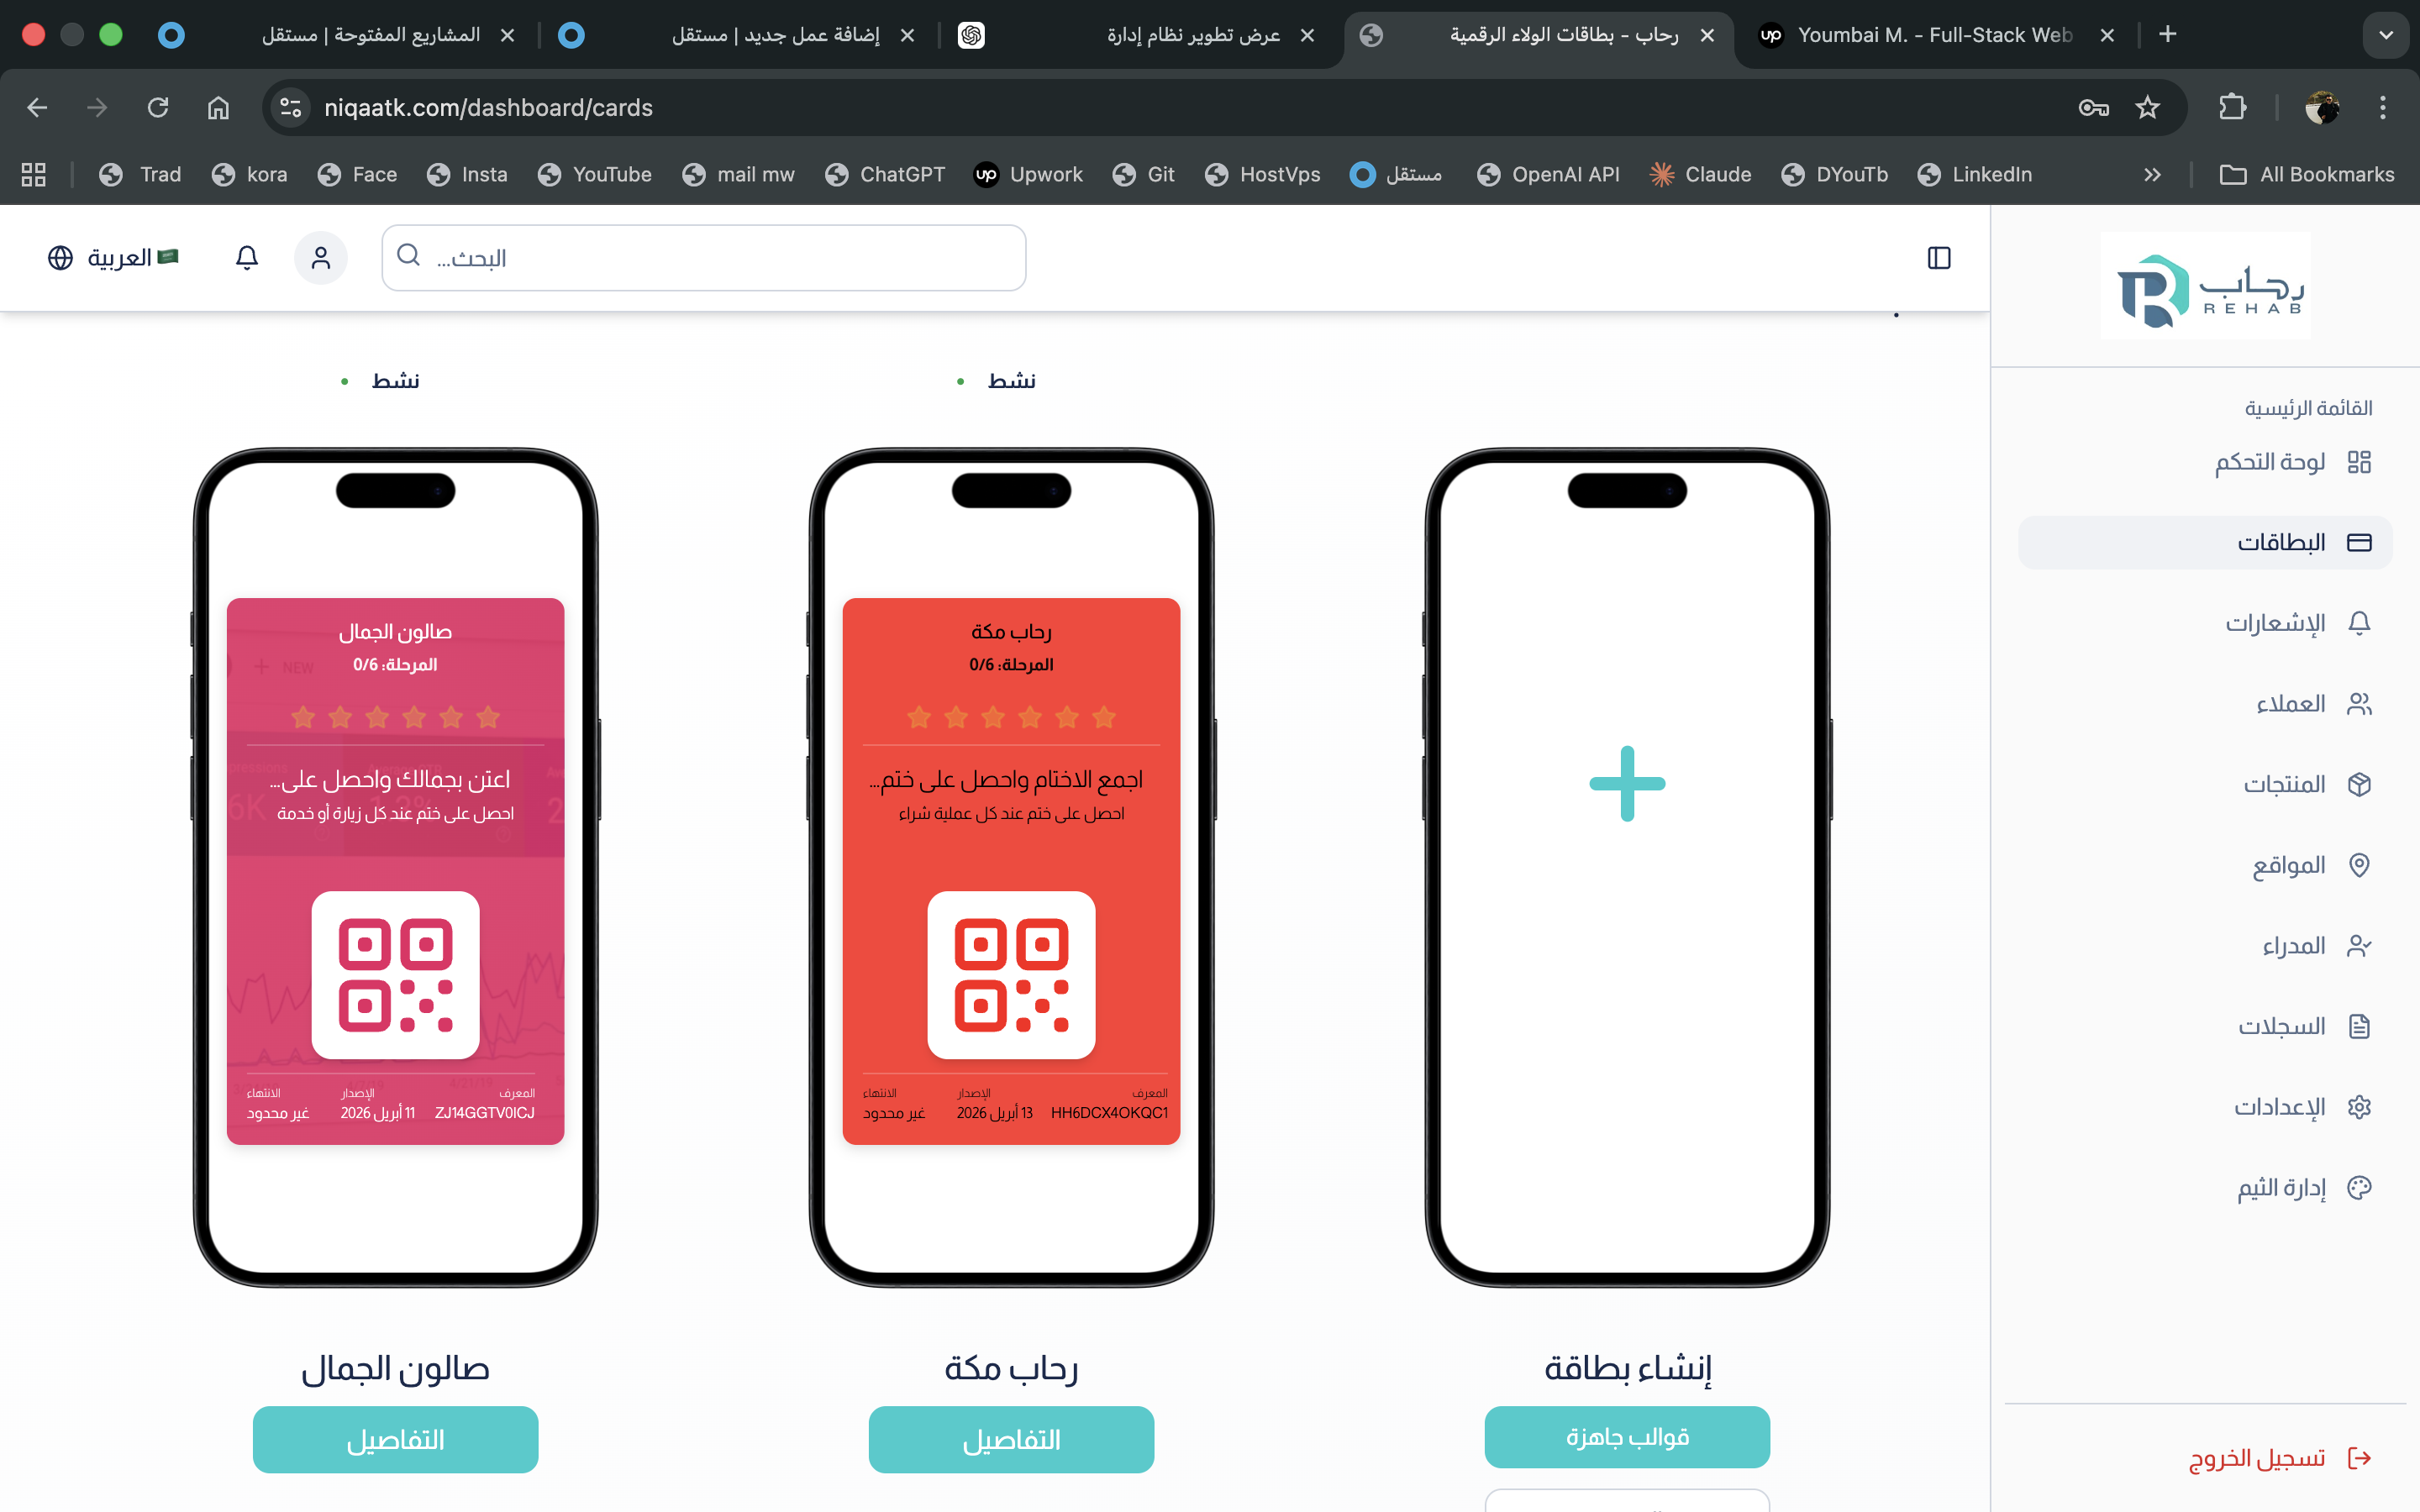Click the globe icon in page header
2420x1512 pixels.
[60, 258]
